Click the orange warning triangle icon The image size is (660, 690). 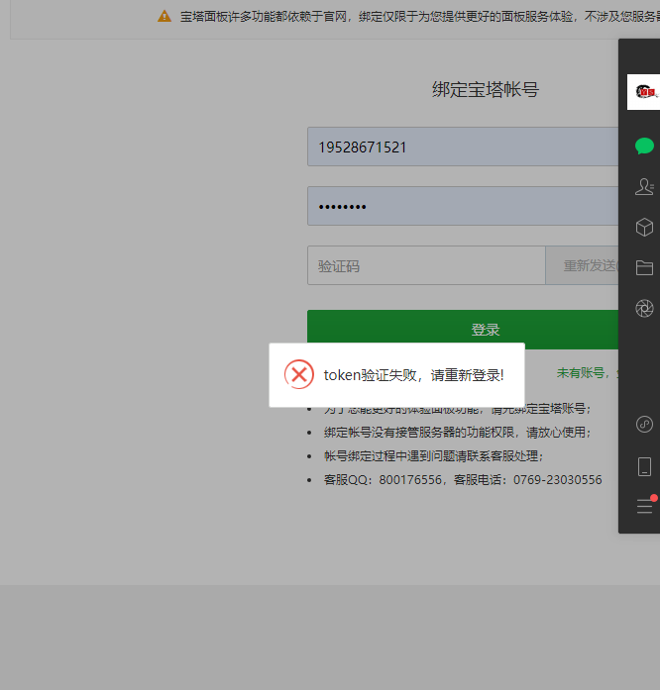(x=165, y=16)
